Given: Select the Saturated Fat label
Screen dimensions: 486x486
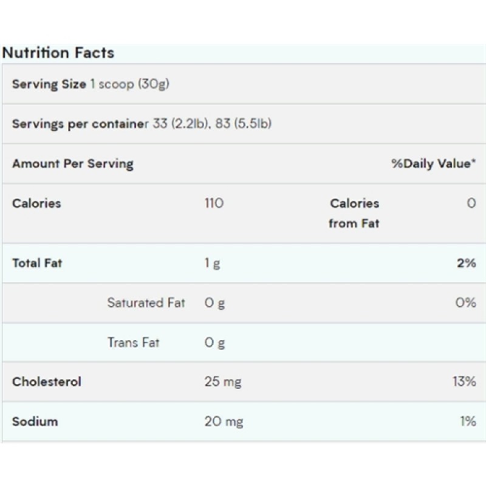Looking at the screenshot, I should (x=146, y=303).
